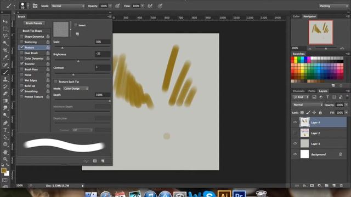Select the Crop tool
351x197 pixels.
tap(5, 50)
